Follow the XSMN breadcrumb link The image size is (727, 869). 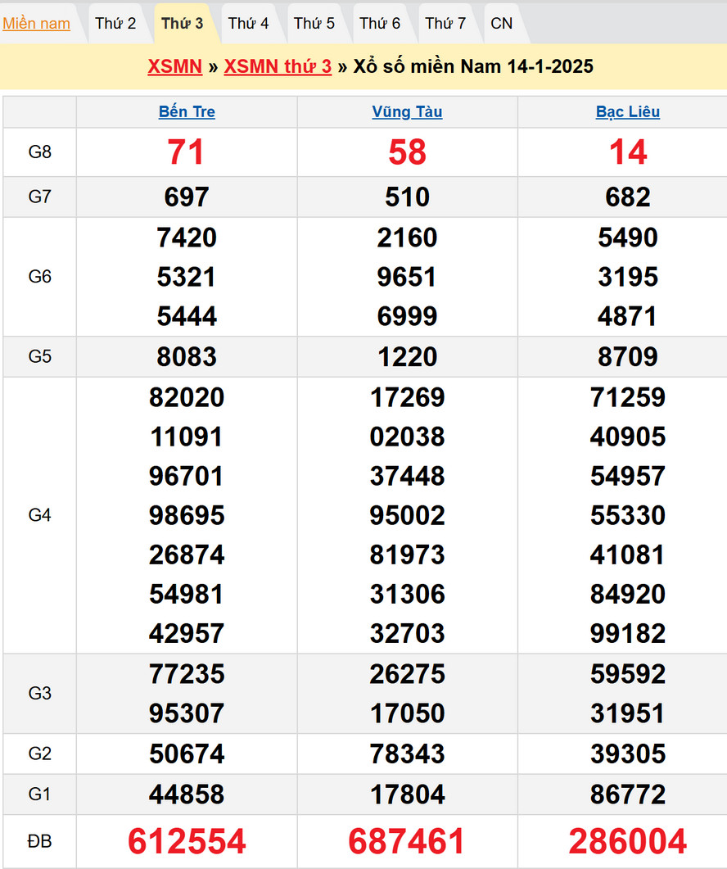coord(174,66)
